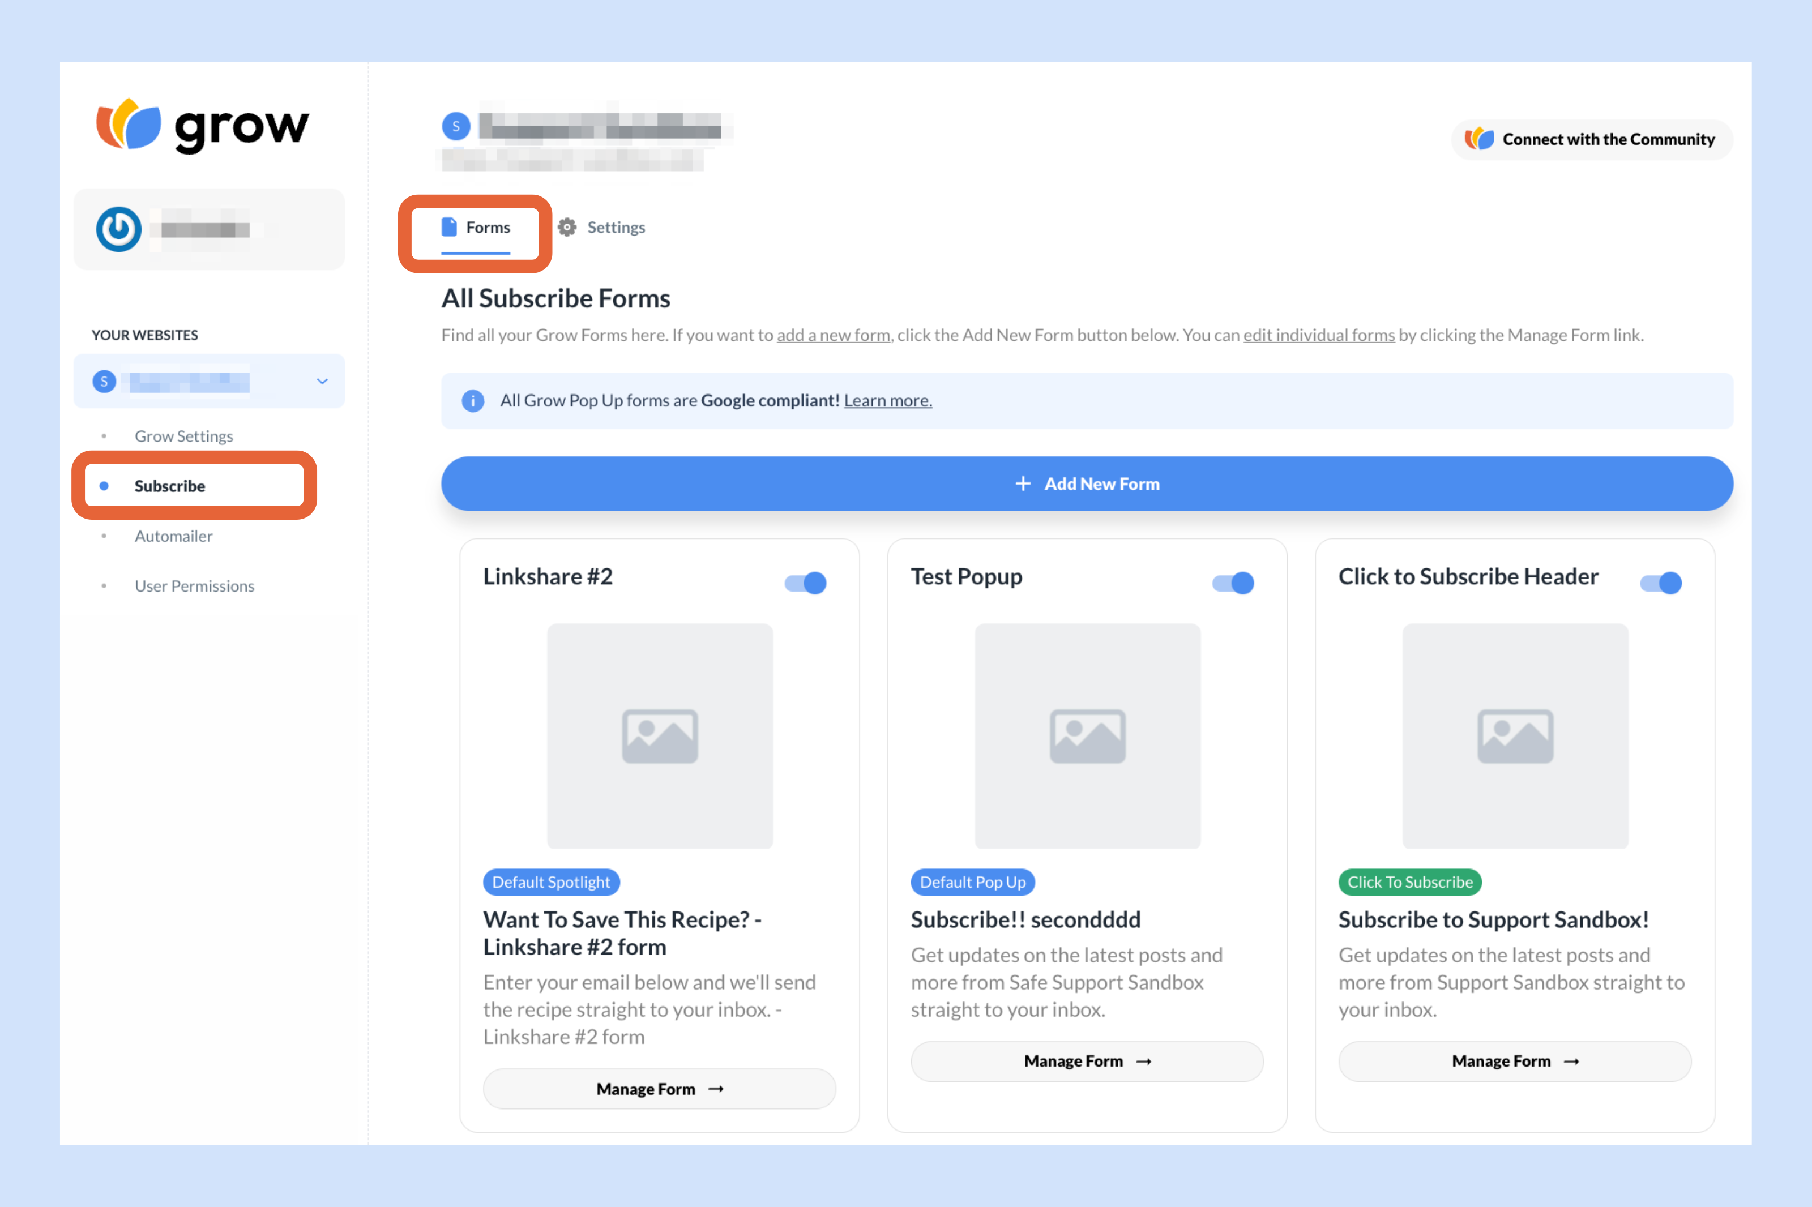The image size is (1812, 1207).
Task: Click 'Subscribe!! secondddd' heading
Action: pos(1026,920)
